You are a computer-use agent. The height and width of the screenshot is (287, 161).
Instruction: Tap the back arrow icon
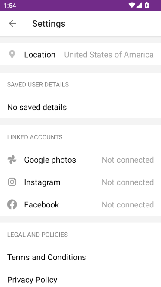pos(12,23)
